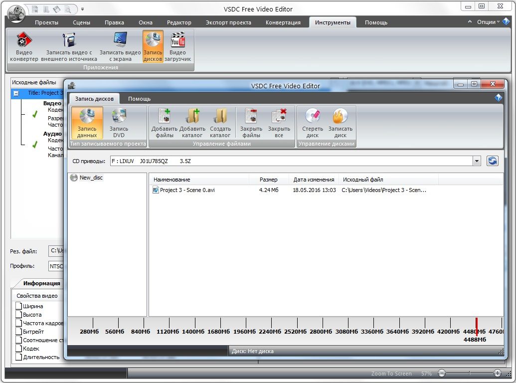This screenshot has height=383, width=516.
Task: Open the Сцены ribbon tab
Action: [81, 22]
